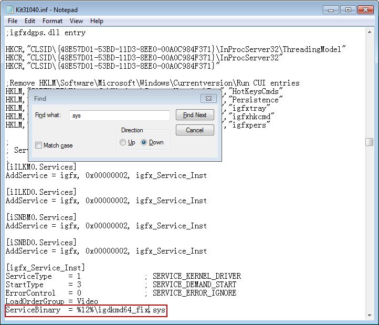Open the Edit menu
Image resolution: width=379 pixels, height=325 pixels.
pos(30,21)
